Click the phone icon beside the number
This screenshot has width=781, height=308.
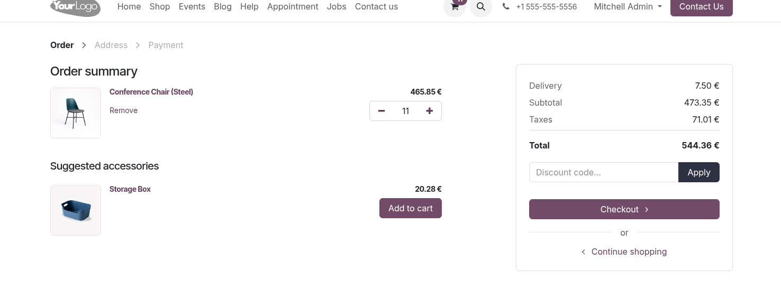(x=506, y=7)
